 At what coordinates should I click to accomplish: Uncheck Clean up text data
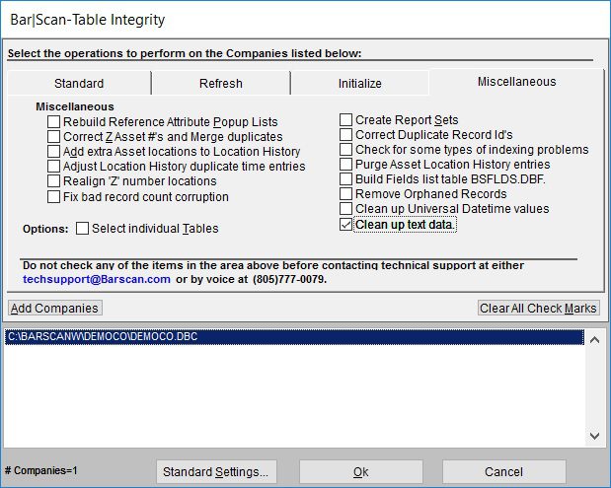[346, 225]
